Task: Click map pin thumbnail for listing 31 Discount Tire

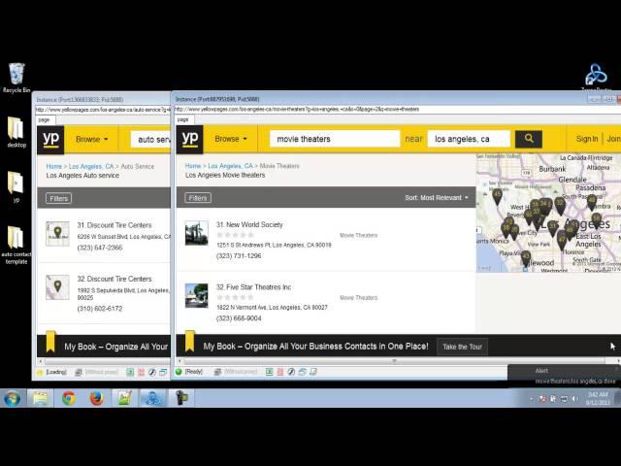Action: [x=57, y=233]
